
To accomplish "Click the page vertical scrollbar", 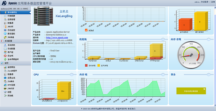I will [x=215, y=56].
